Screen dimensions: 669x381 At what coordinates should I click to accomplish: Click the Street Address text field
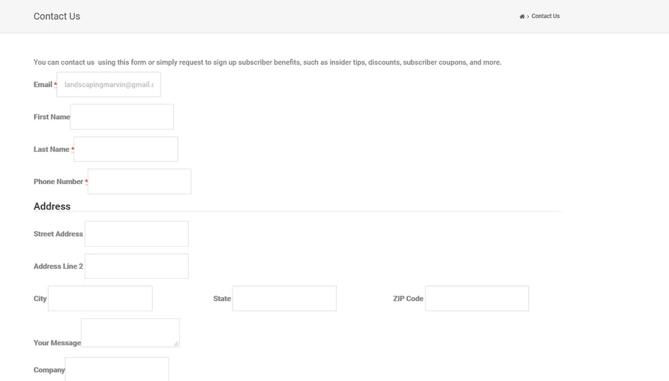[x=136, y=234]
